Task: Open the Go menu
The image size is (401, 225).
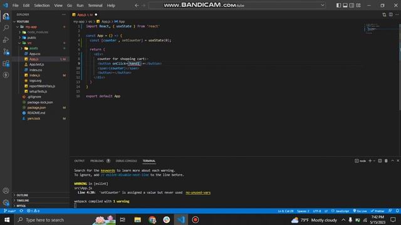Action: pyautogui.click(x=70, y=6)
